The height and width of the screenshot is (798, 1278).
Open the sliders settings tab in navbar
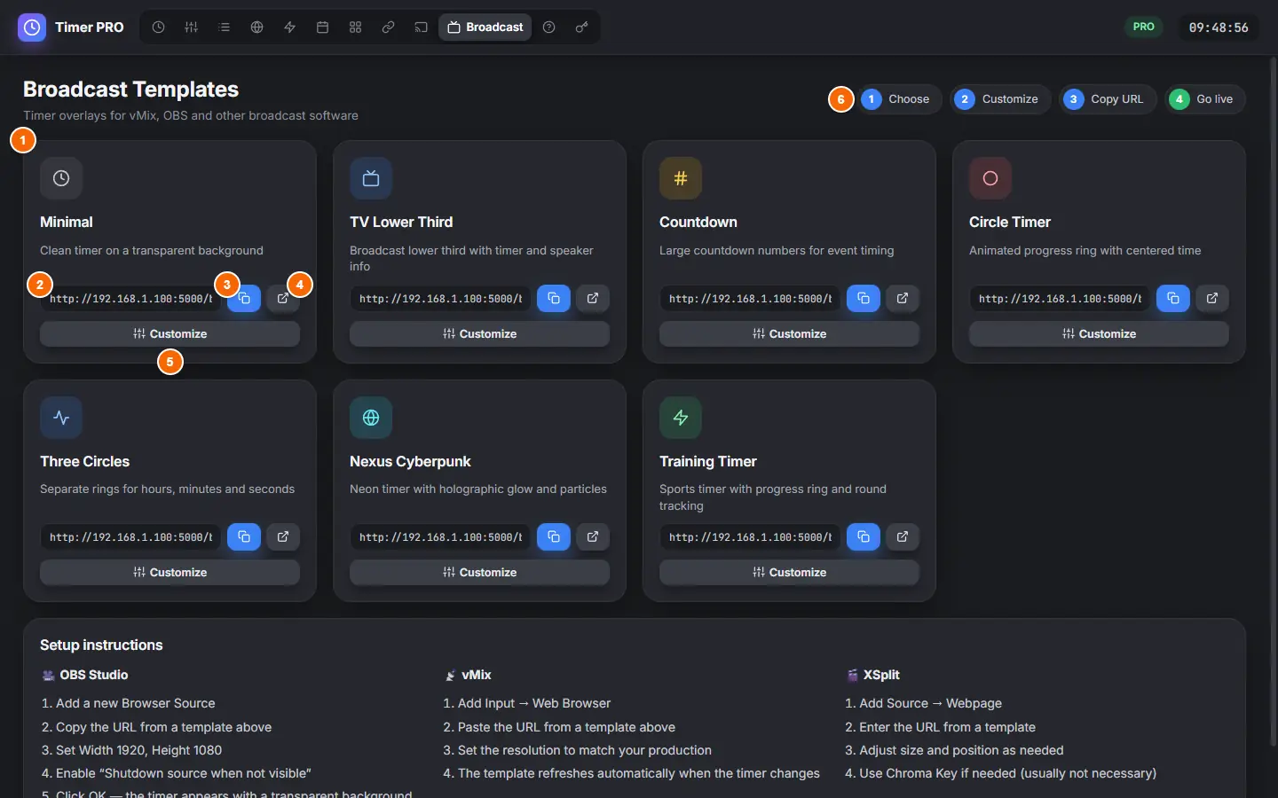[x=191, y=27]
